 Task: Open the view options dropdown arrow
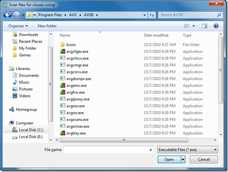pos(194,26)
